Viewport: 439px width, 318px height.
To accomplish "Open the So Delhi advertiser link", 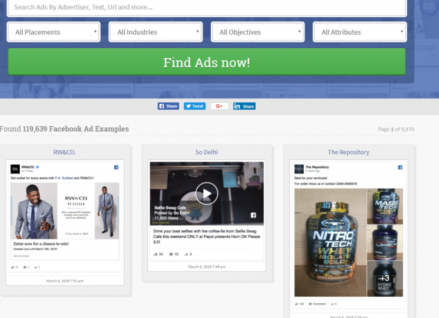I will (207, 152).
